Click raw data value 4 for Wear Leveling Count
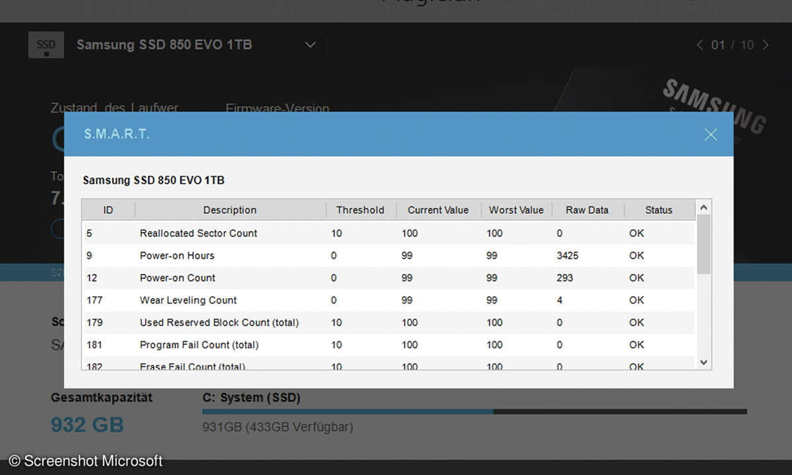The height and width of the screenshot is (475, 792). 560,300
